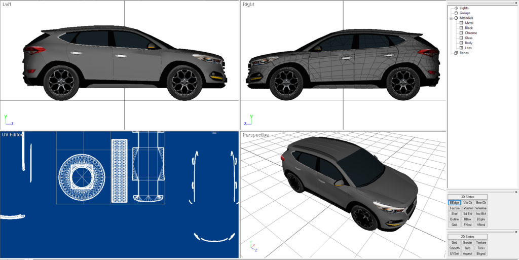The height and width of the screenshot is (260, 519).
Task: Enable Wireframe display in 3D States
Action: [481, 208]
